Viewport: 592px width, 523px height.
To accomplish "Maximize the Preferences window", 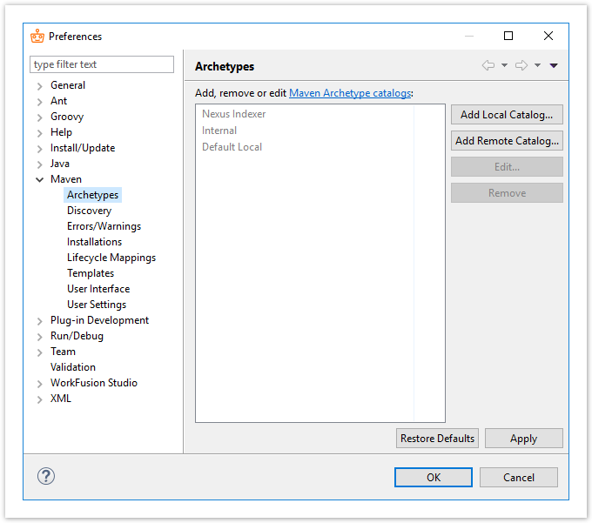I will click(x=508, y=36).
